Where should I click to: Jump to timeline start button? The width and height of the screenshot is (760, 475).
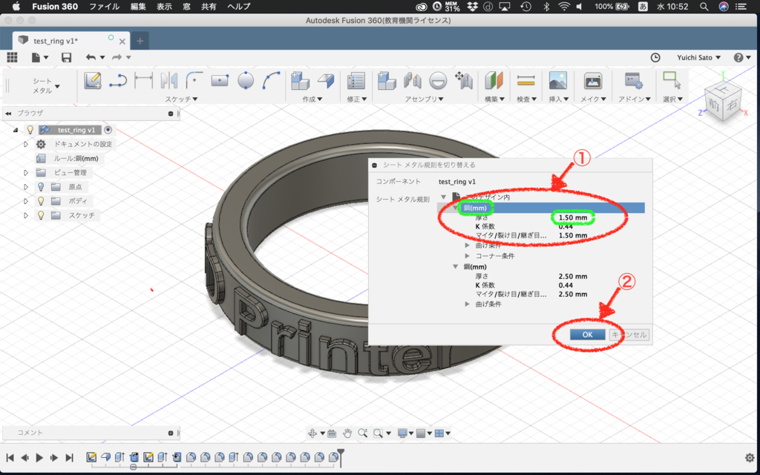click(10, 457)
